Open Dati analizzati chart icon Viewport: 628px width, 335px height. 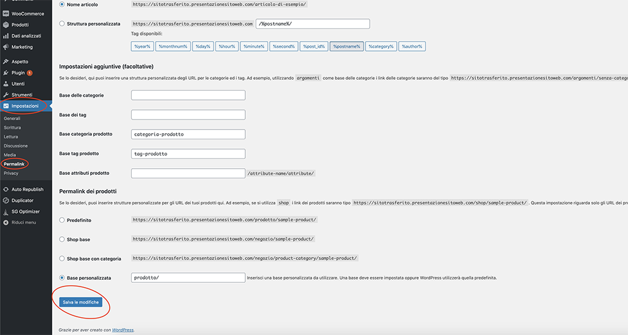6,36
